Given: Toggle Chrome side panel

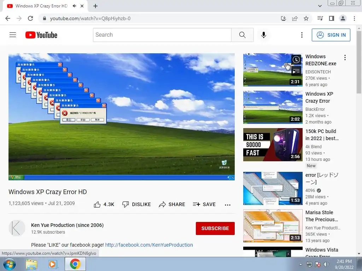Looking at the screenshot, I should [332, 18].
